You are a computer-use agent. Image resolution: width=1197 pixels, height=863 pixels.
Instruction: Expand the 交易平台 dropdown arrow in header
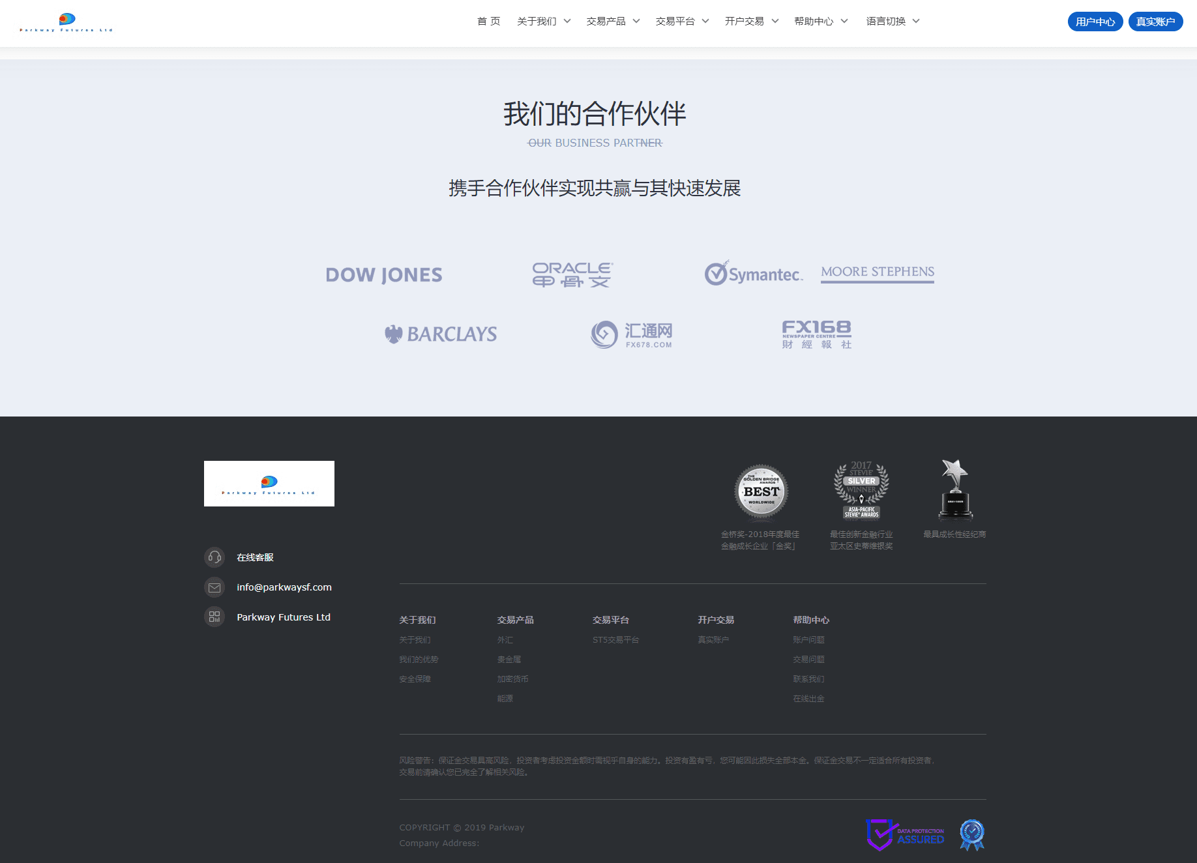pyautogui.click(x=705, y=22)
